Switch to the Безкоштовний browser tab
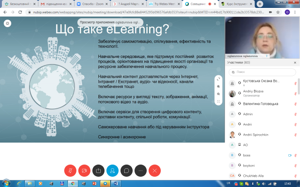This screenshot has height=187, width=300. coord(20,4)
